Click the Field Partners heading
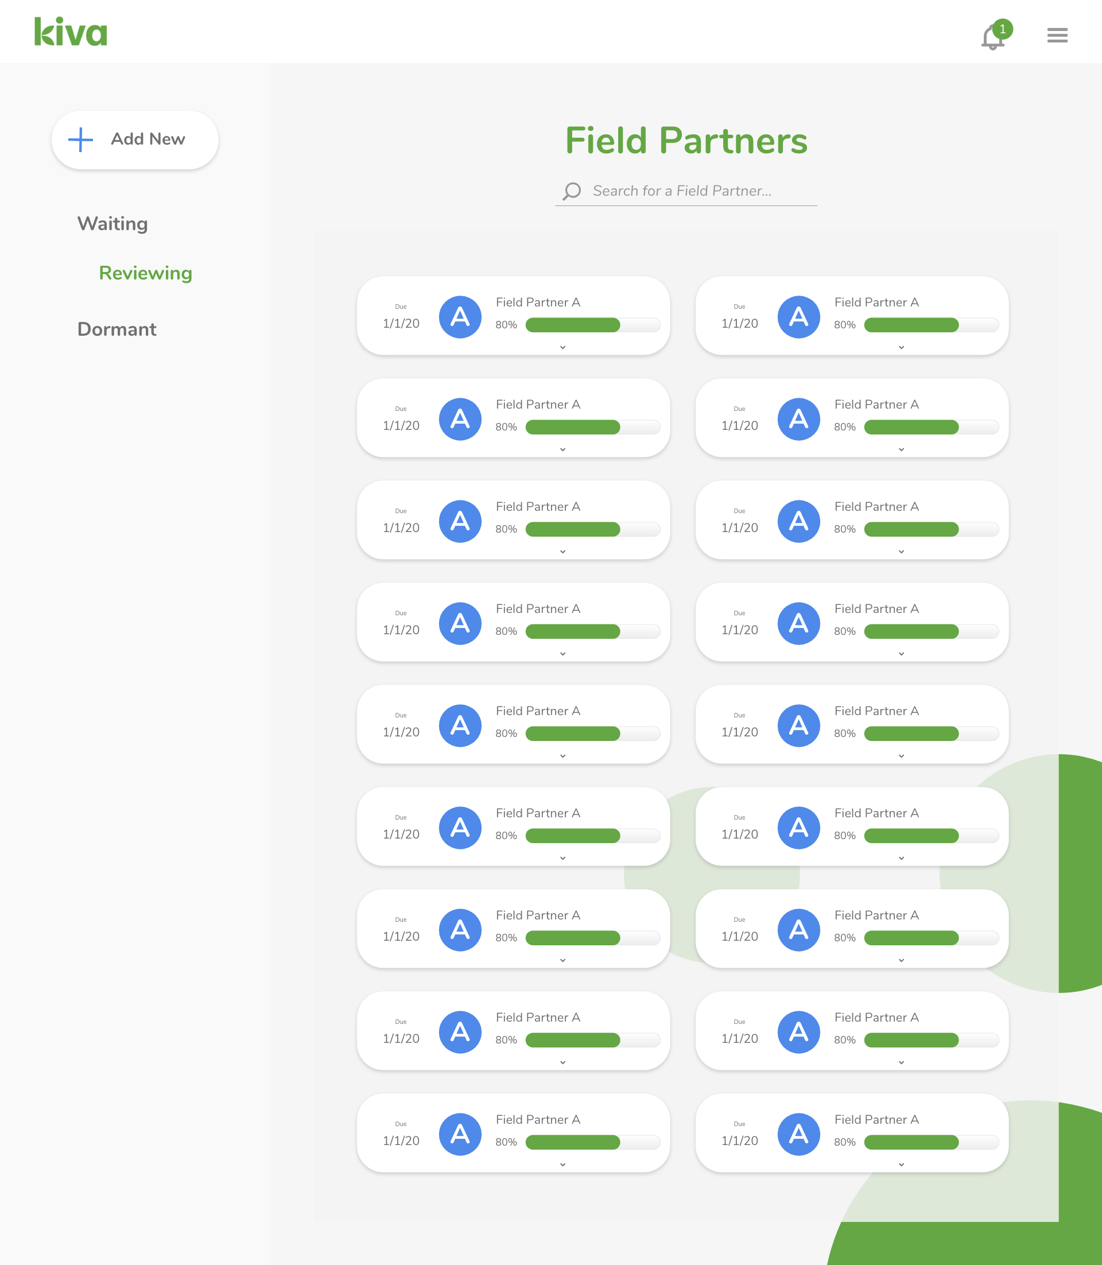Viewport: 1102px width, 1265px height. (x=686, y=140)
